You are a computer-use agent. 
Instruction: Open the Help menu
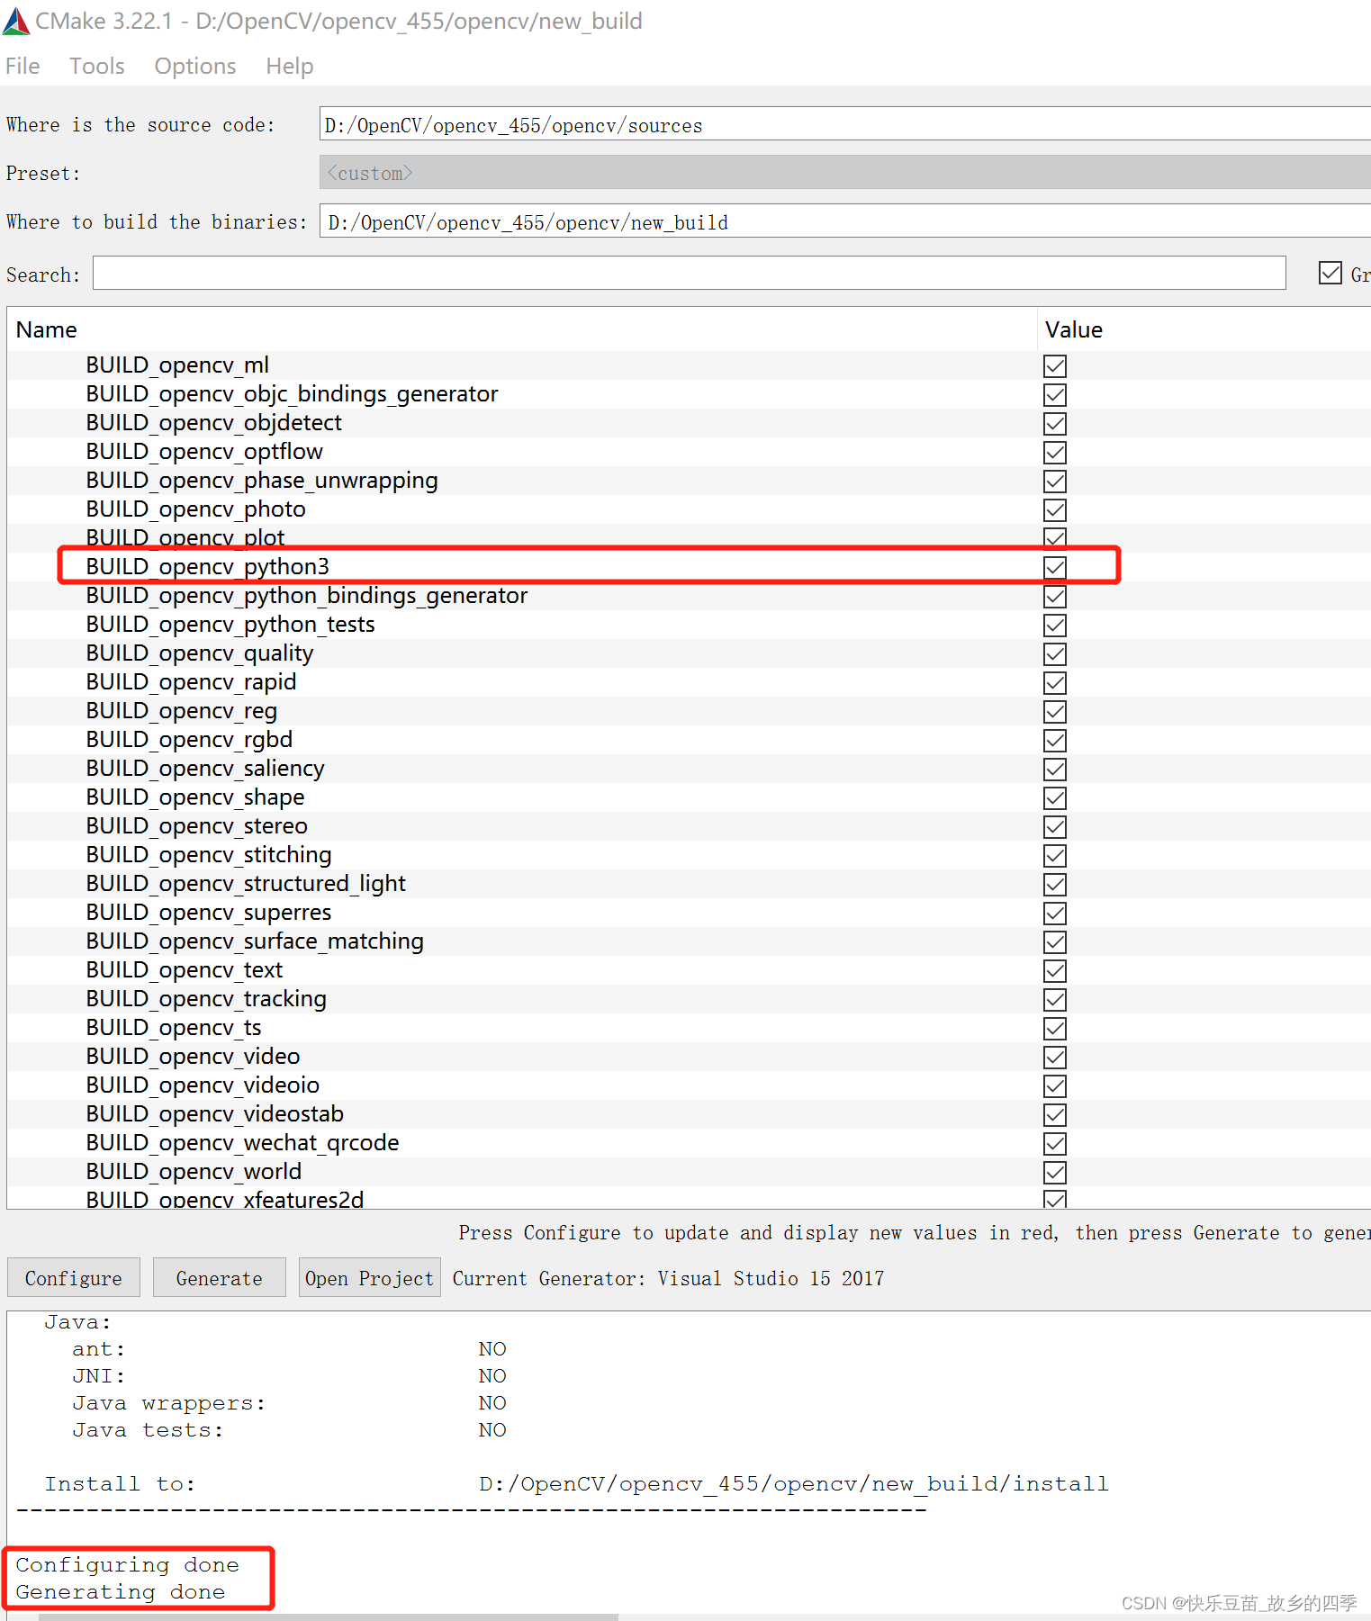click(x=290, y=66)
